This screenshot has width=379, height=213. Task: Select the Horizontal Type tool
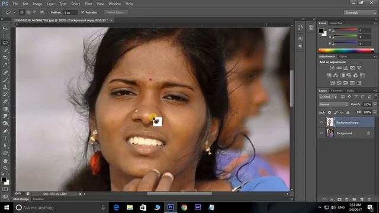[5, 138]
